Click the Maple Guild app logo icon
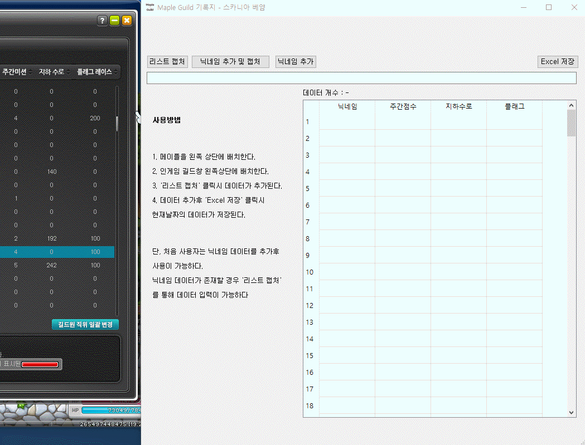This screenshot has width=585, height=445. (x=149, y=7)
